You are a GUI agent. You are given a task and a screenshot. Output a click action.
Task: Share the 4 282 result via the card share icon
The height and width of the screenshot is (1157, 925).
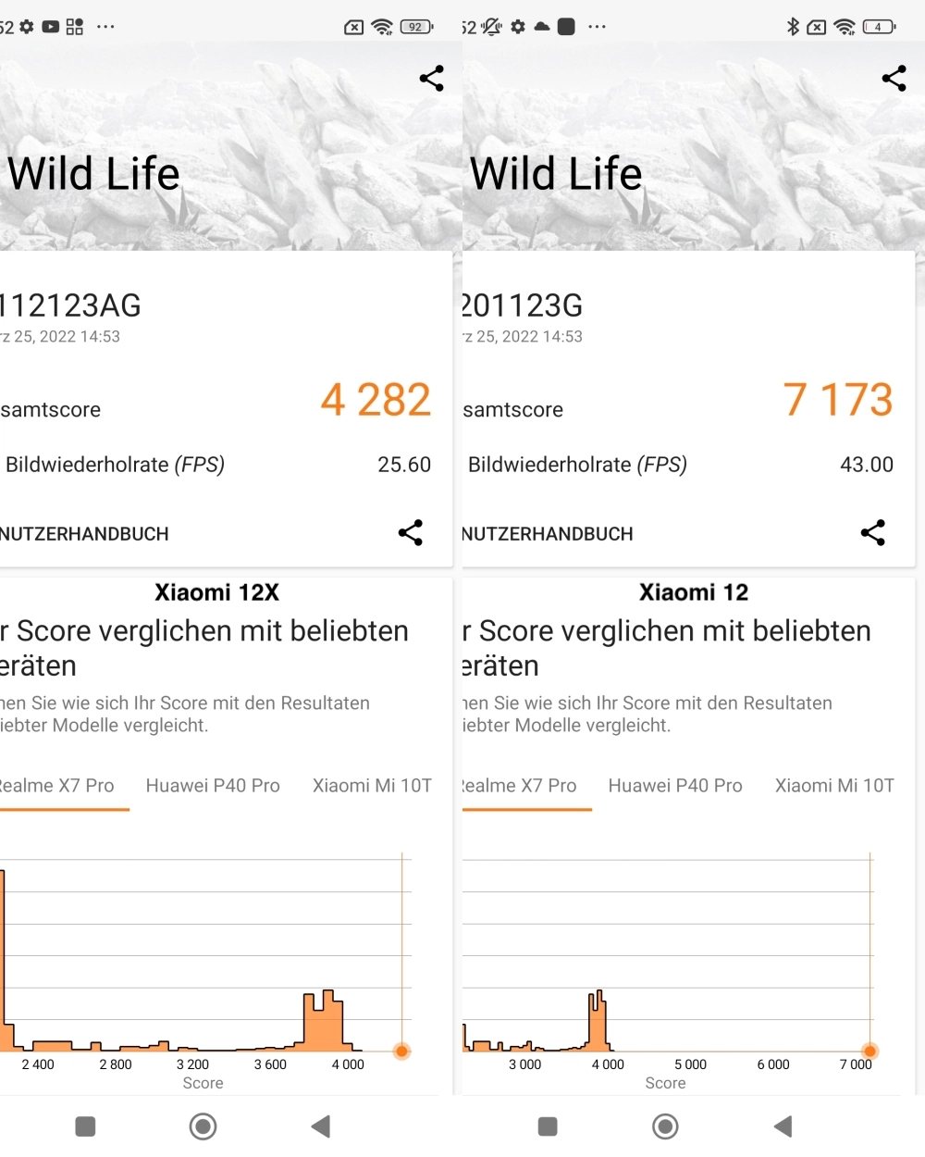coord(411,532)
